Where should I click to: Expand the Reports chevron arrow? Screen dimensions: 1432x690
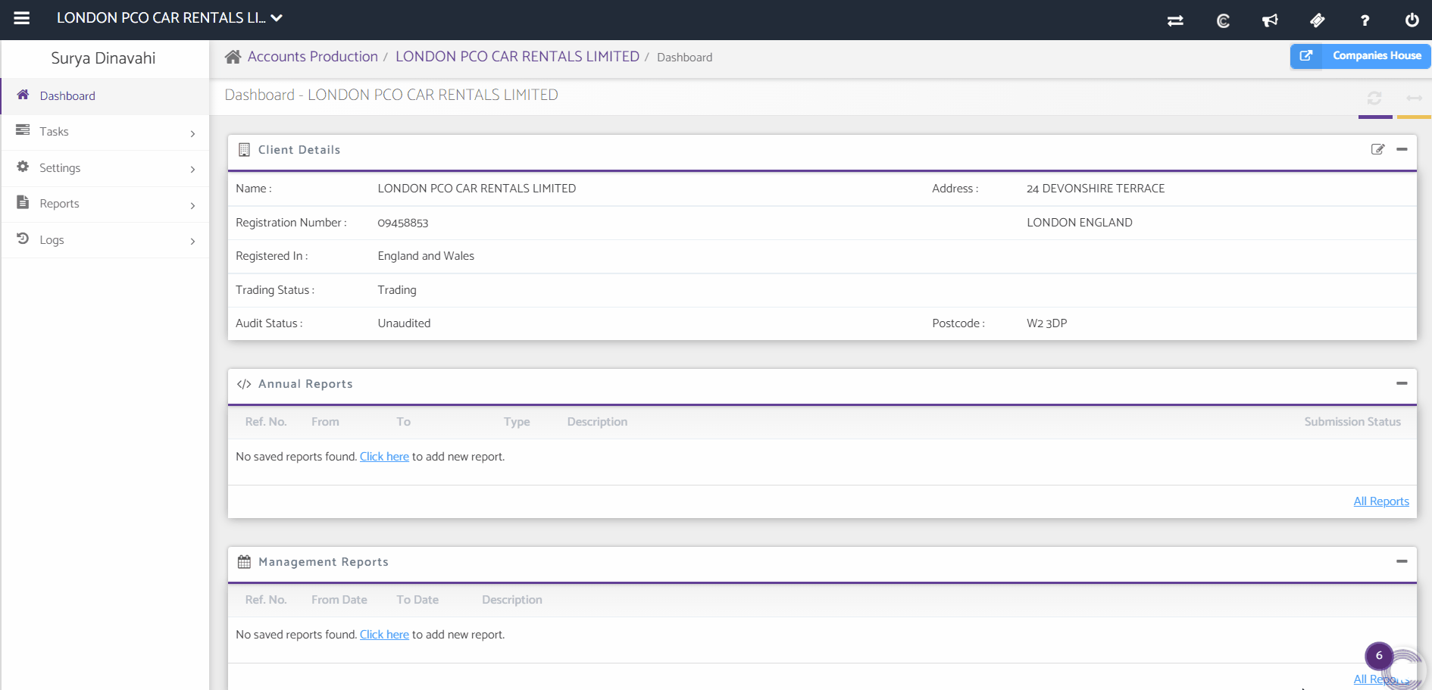click(x=193, y=205)
